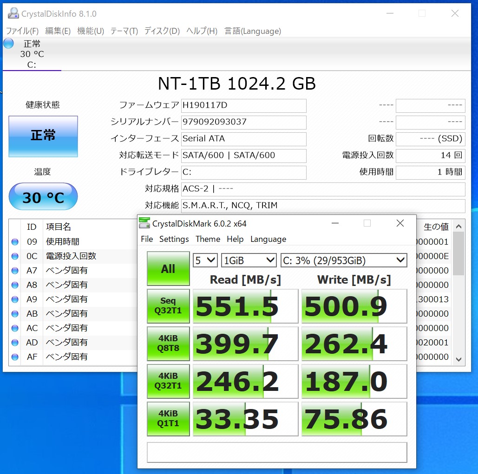This screenshot has height=474, width=478.
Task: Open the 機能(U) menu
Action: coord(91,31)
